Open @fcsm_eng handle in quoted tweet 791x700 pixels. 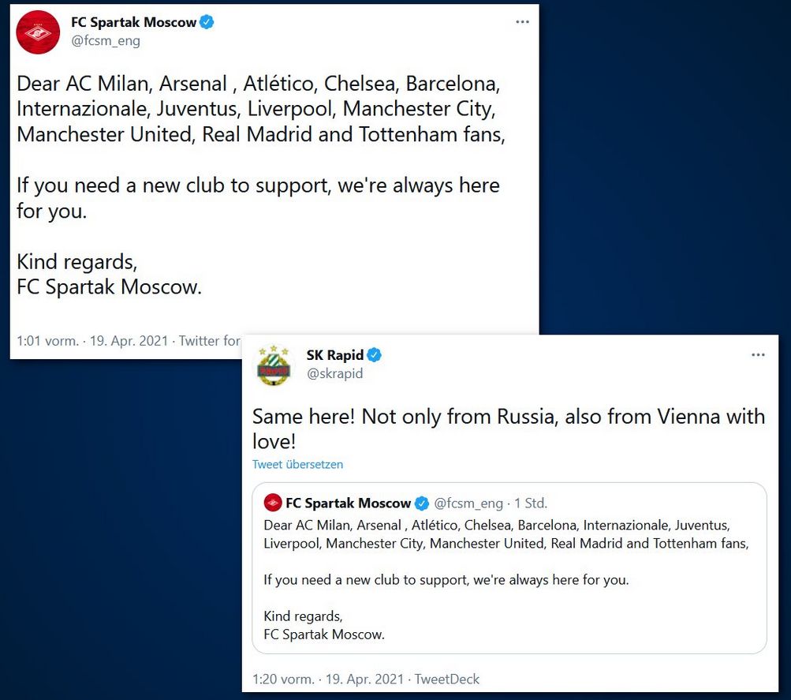tap(468, 503)
